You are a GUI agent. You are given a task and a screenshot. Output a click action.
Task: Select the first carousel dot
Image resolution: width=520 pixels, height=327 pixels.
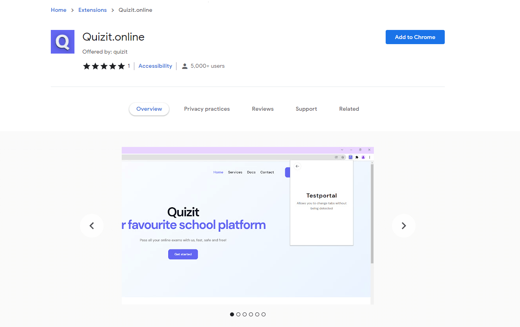click(x=232, y=314)
